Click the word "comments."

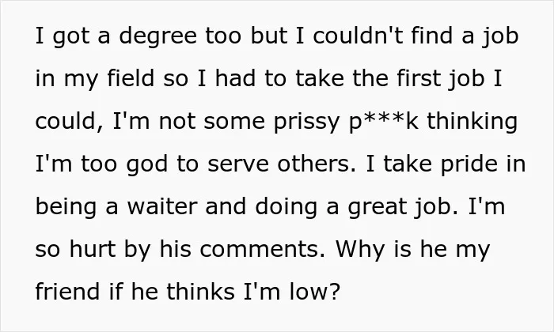262,250
